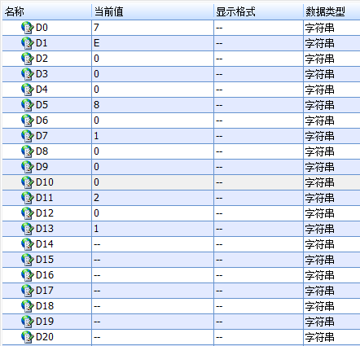Viewport: 360px width, 346px height.
Task: Open display format cell for D1
Action: [x=258, y=43]
